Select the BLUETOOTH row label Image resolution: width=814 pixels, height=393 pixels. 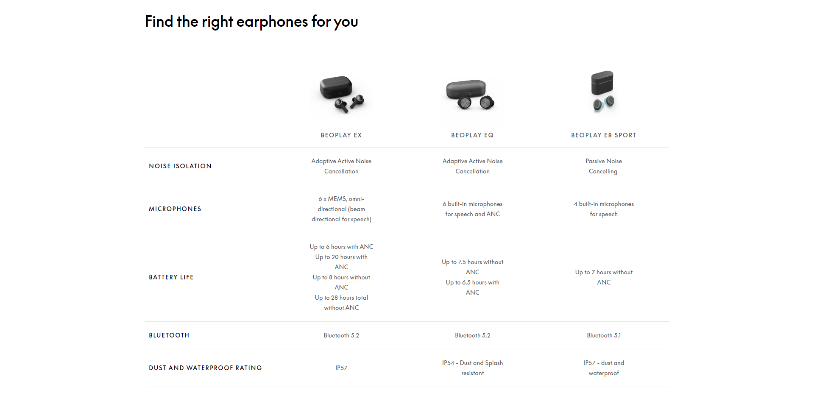[169, 335]
